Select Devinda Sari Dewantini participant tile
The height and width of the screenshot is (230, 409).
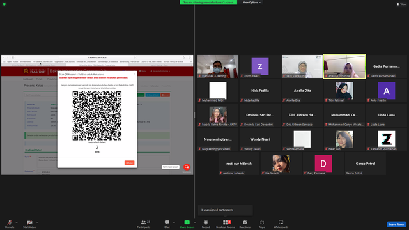tap(260, 115)
